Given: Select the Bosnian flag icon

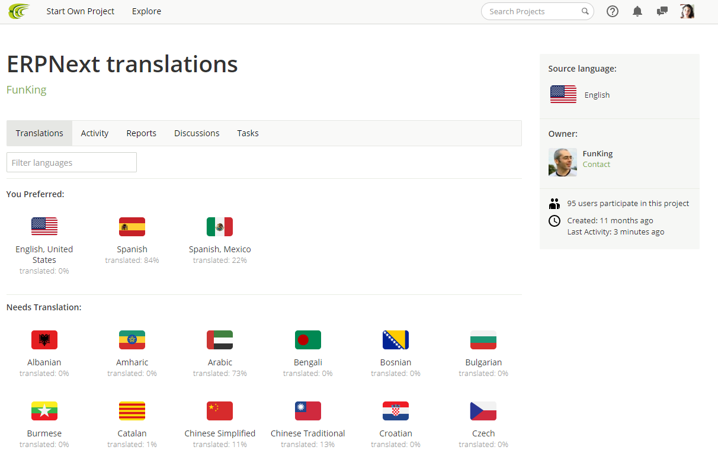Looking at the screenshot, I should pos(396,340).
